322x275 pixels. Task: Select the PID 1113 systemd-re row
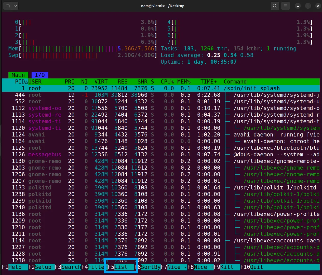click(161, 115)
